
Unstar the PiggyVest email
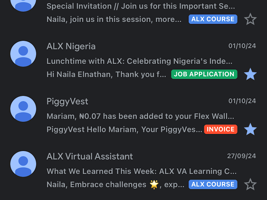(x=250, y=129)
